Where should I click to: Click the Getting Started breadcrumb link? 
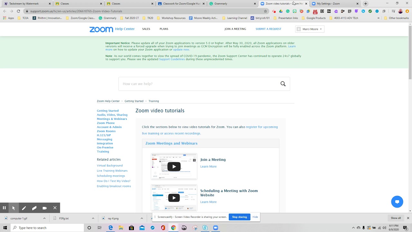tap(134, 101)
